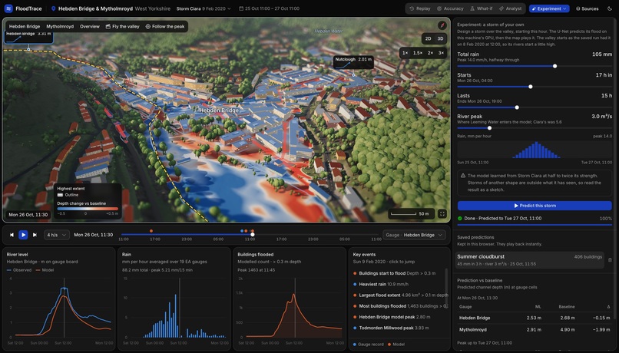
Task: Click the warning triangle icon in notice
Action: click(462, 176)
